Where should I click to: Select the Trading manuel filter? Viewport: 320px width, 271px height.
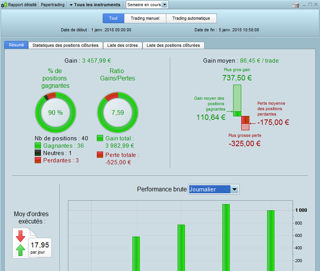(145, 19)
